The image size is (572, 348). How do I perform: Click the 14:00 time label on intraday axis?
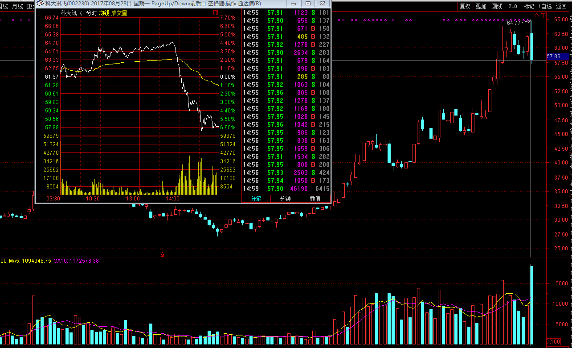[172, 199]
